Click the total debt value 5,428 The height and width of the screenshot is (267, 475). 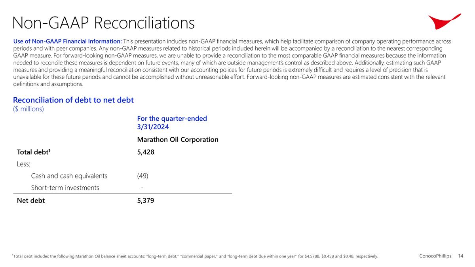tap(146, 152)
